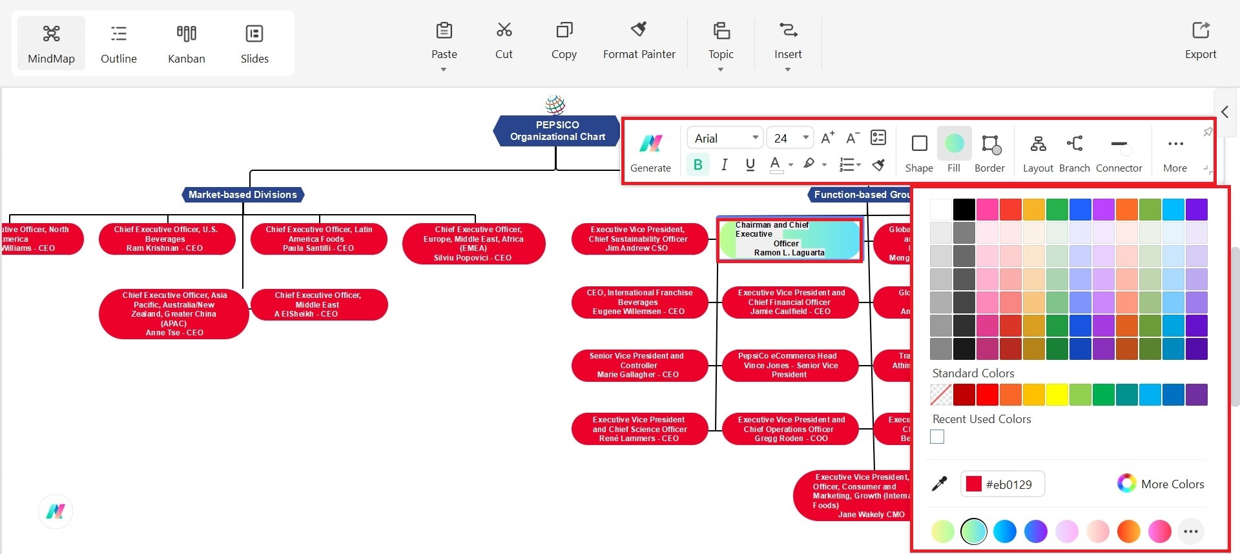Toggle underline formatting

(x=750, y=164)
